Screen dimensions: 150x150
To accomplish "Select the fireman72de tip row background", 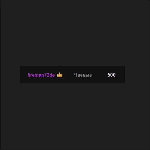I will click(x=73, y=75).
